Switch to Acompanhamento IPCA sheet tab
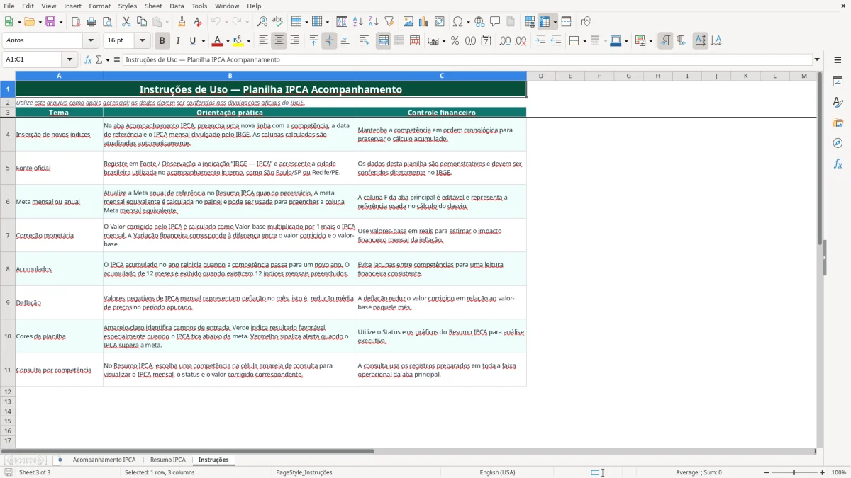 (x=104, y=460)
